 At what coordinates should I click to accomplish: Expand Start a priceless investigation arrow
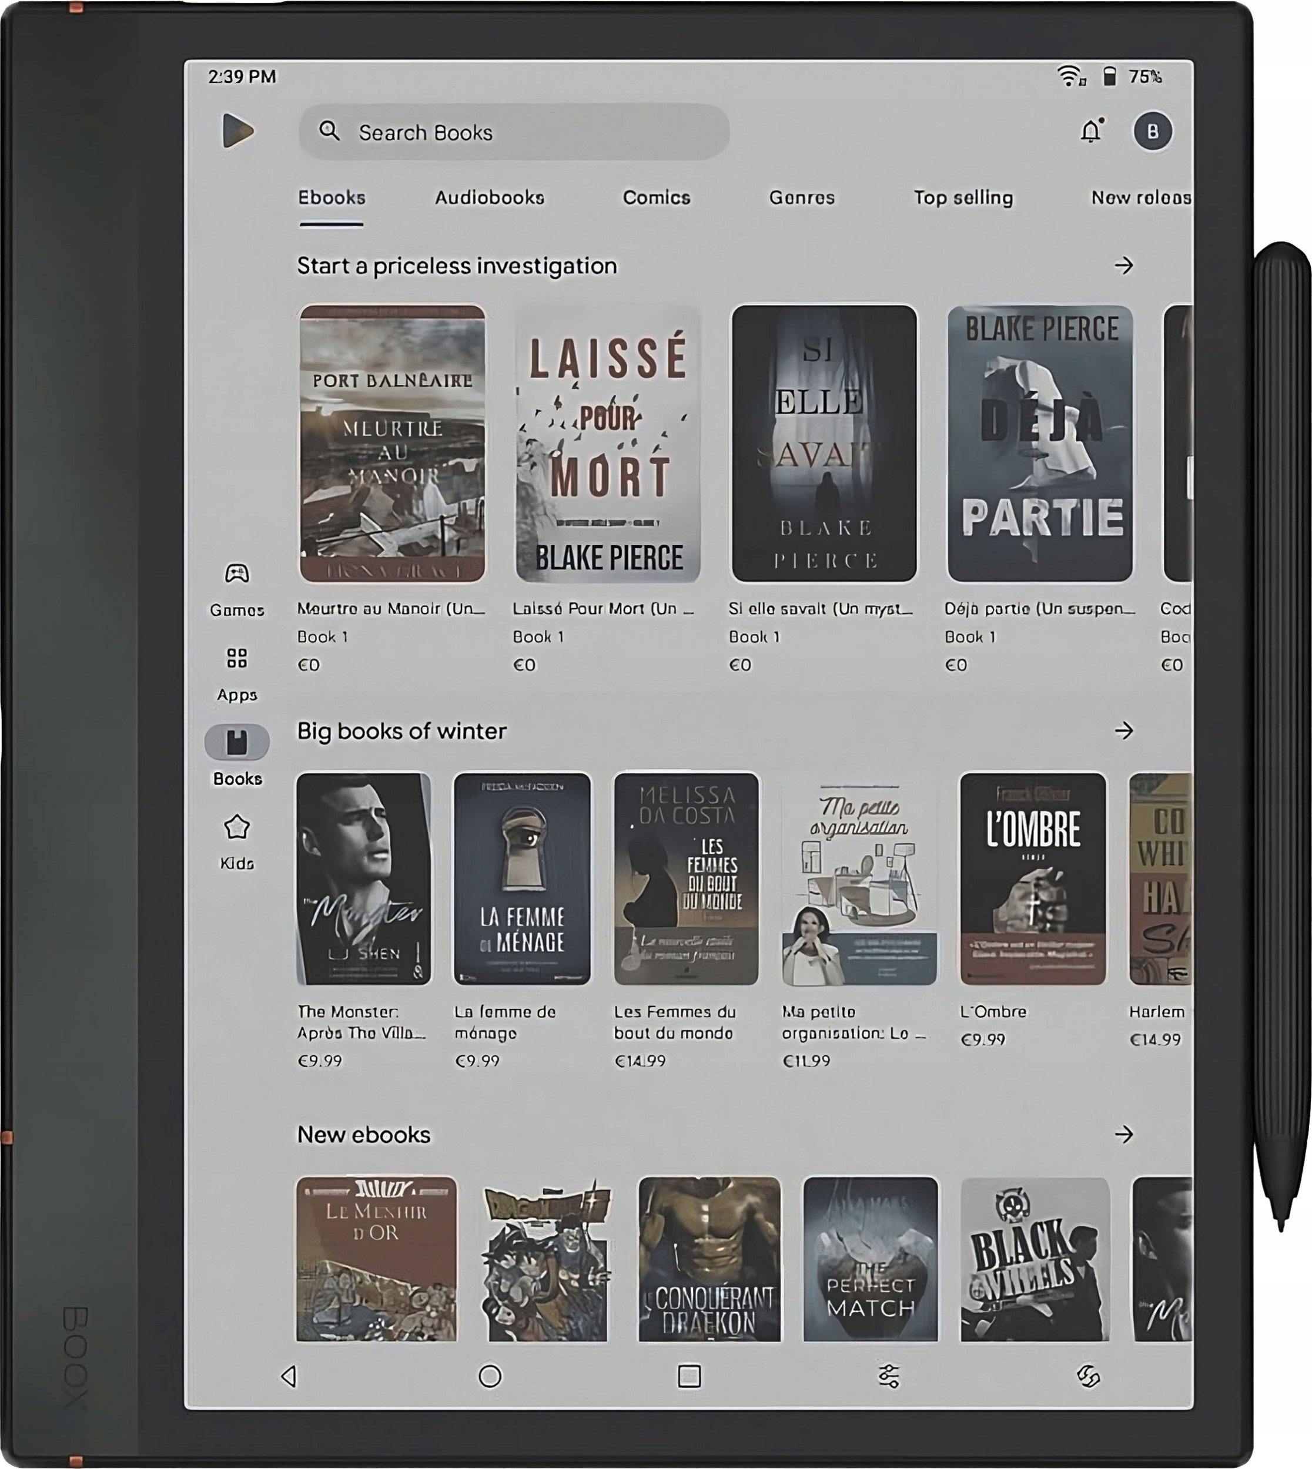pos(1123,266)
